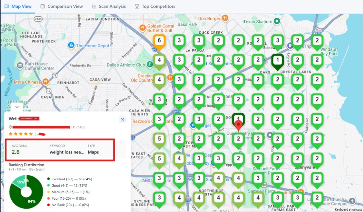
Task: Click the keyword 'weight loss nea...' text
Action: pos(67,152)
